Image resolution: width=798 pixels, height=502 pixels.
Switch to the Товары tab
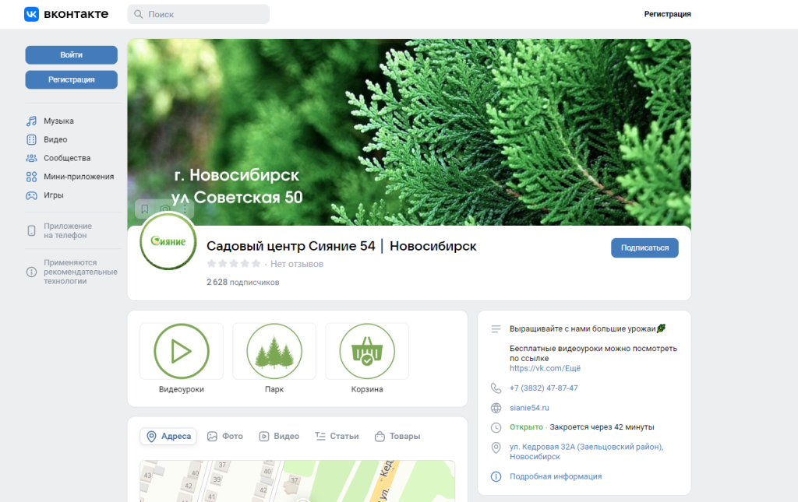[x=397, y=437]
